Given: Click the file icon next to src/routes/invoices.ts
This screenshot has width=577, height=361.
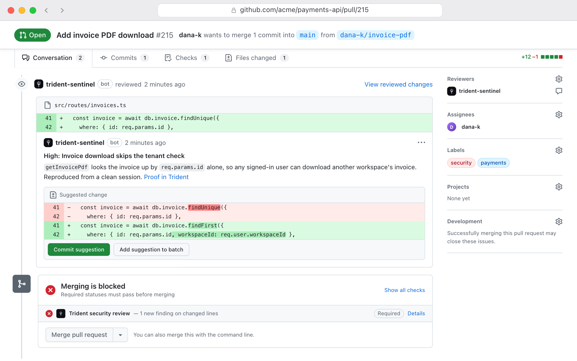Looking at the screenshot, I should [x=47, y=105].
